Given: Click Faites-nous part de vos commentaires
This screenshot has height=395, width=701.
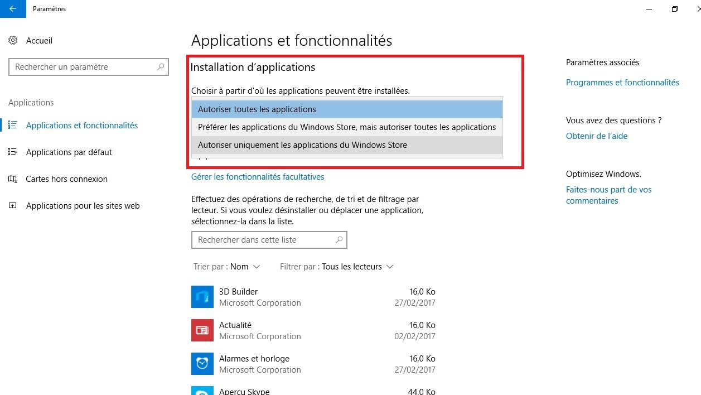Looking at the screenshot, I should [609, 195].
